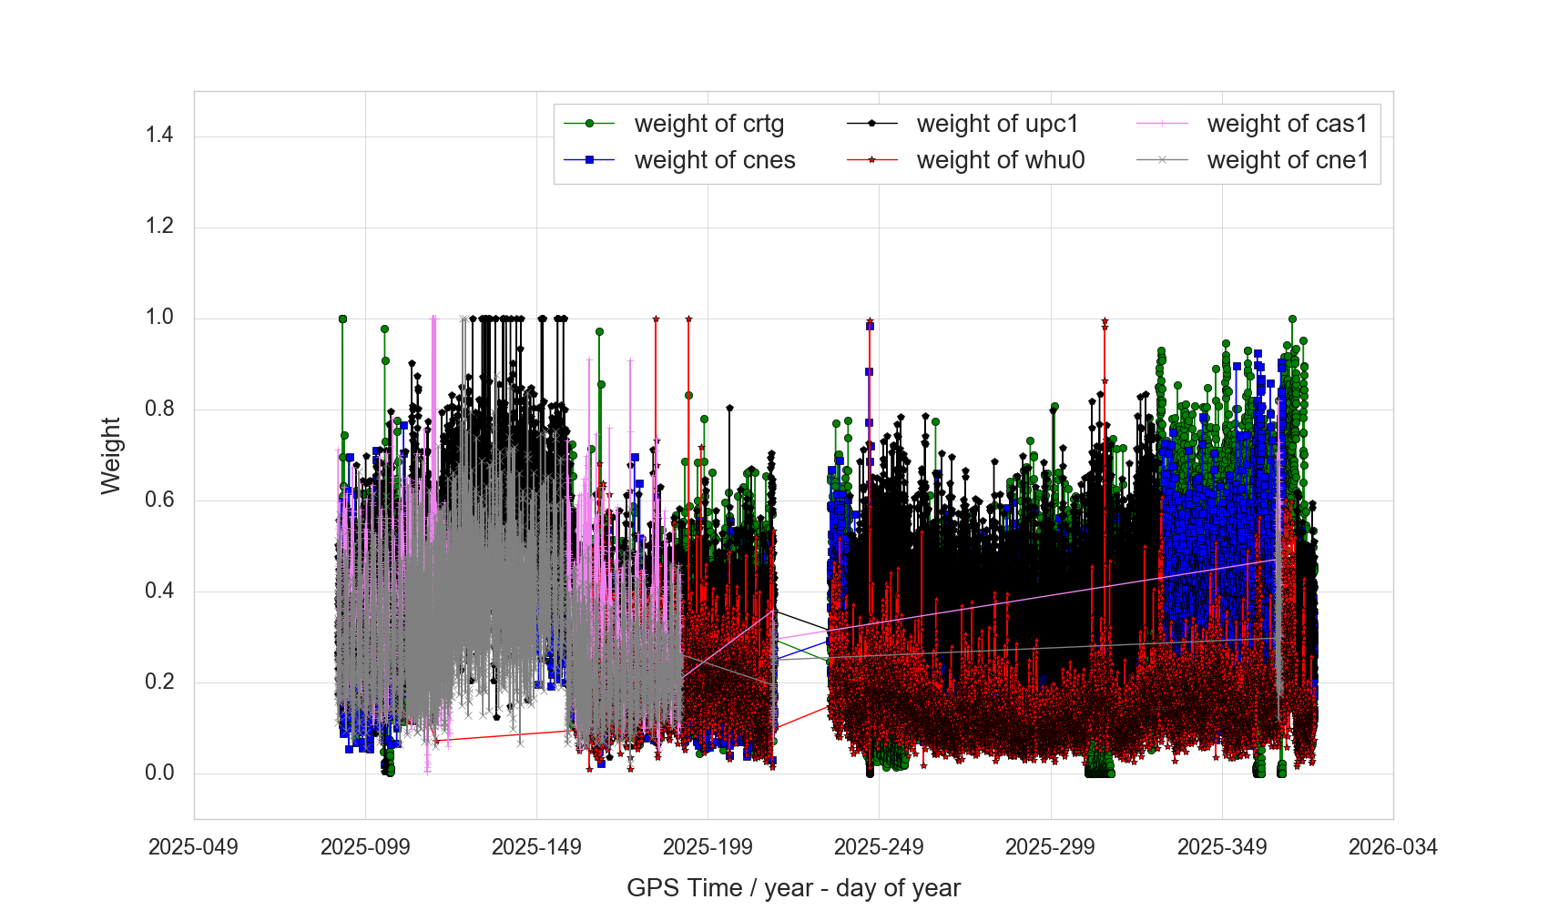Select the 'weight of cnes' legend label

click(x=714, y=160)
